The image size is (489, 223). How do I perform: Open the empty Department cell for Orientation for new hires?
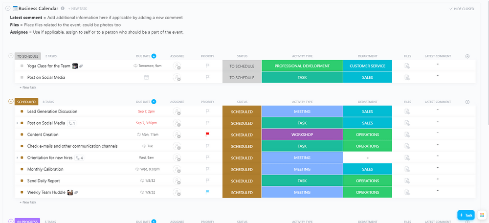[x=367, y=158]
